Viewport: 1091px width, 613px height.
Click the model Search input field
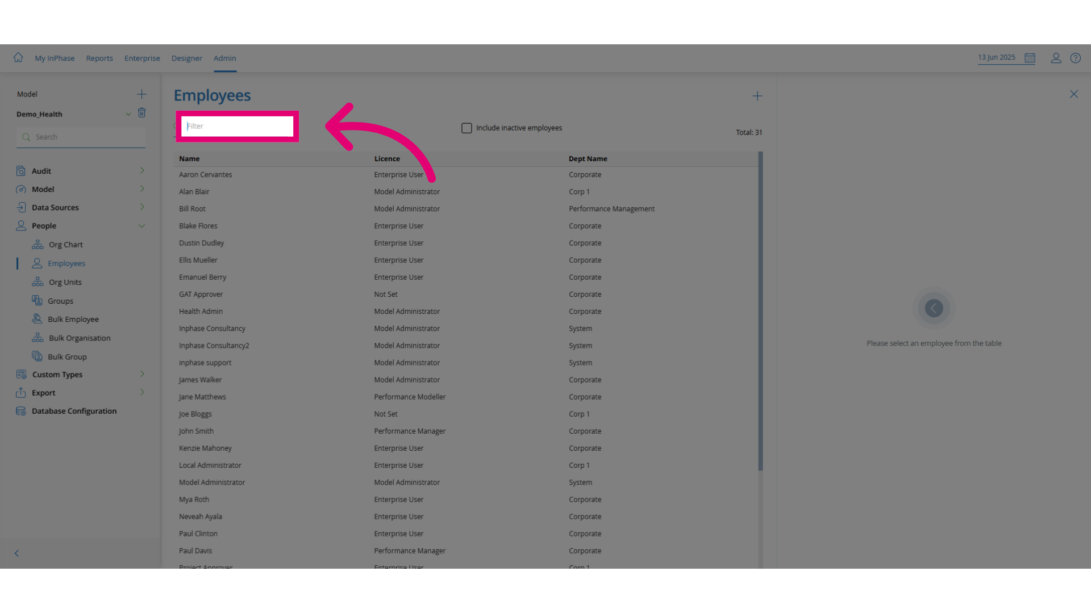coord(81,137)
